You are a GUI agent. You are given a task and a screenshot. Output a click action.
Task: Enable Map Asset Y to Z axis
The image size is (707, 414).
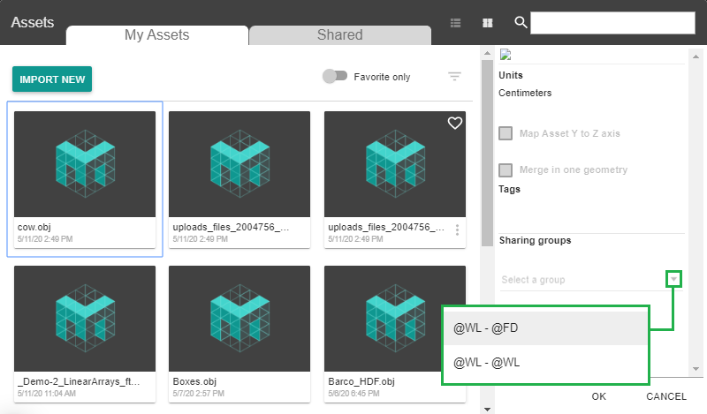[x=506, y=133]
